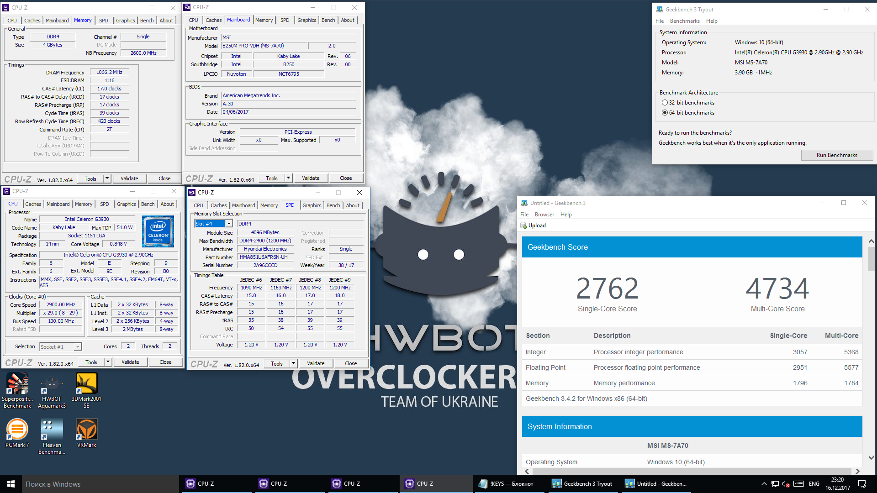Screen dimensions: 877x493
Task: Open the Slot #4 memory slot dropdown
Action: pos(229,224)
